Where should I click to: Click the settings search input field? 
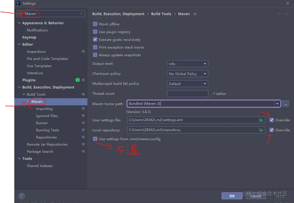tap(51, 14)
